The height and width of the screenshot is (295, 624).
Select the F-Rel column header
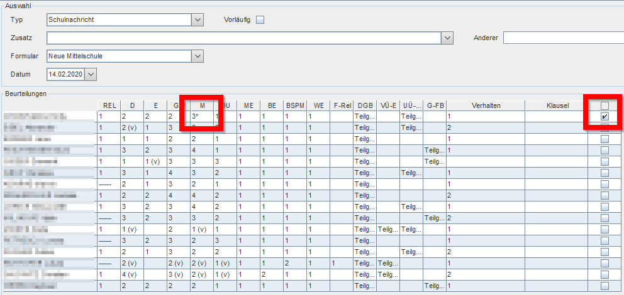[x=342, y=105]
